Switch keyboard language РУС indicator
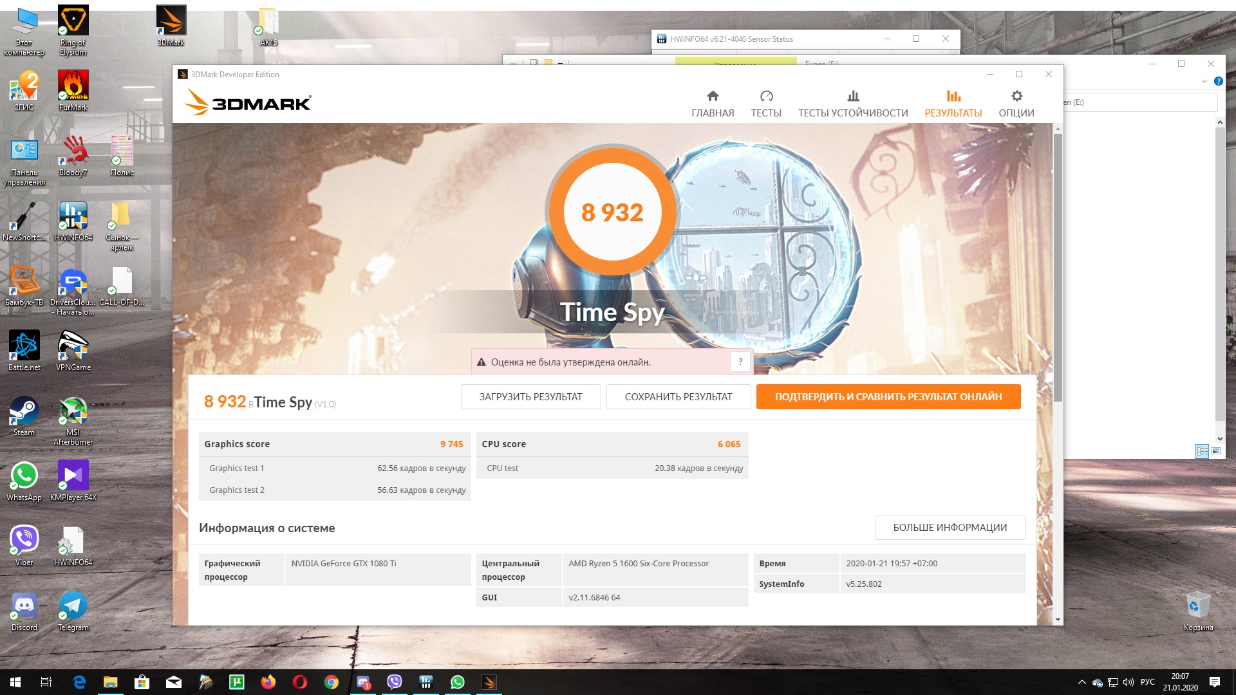 (1148, 682)
